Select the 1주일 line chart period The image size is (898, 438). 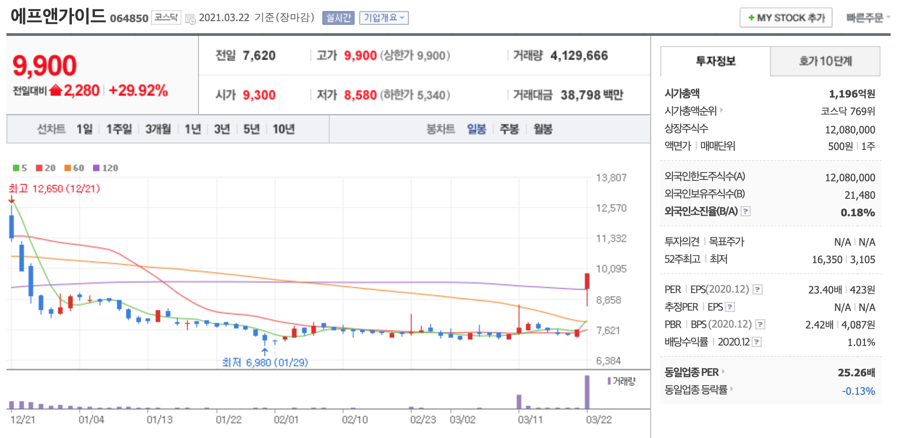pos(119,129)
